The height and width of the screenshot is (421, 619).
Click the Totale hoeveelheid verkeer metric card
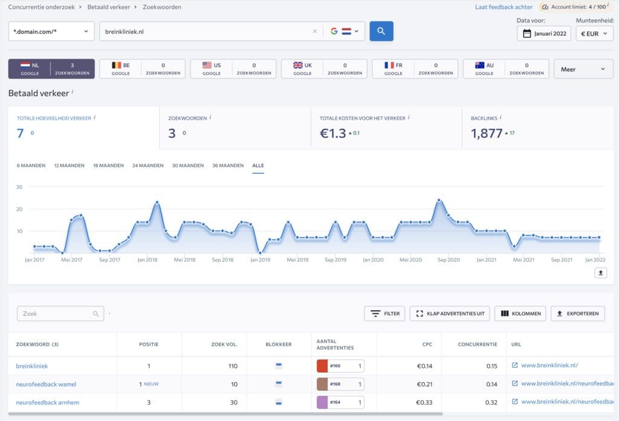83,128
